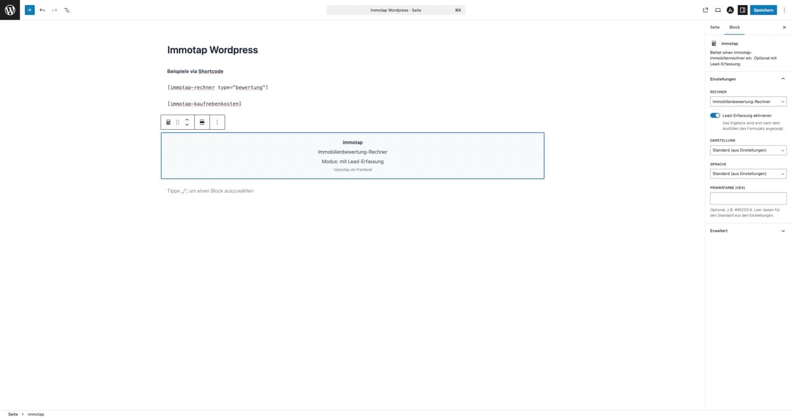
Task: Click the Immotap Wordpress page title
Action: (x=212, y=50)
